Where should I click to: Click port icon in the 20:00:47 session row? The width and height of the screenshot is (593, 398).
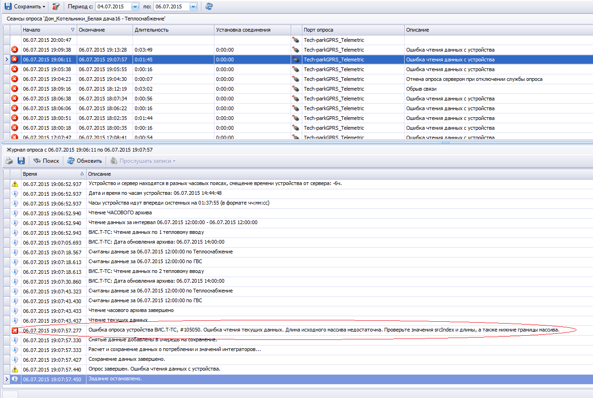click(x=295, y=40)
